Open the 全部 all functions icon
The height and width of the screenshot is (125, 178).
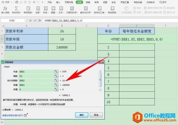38,8
